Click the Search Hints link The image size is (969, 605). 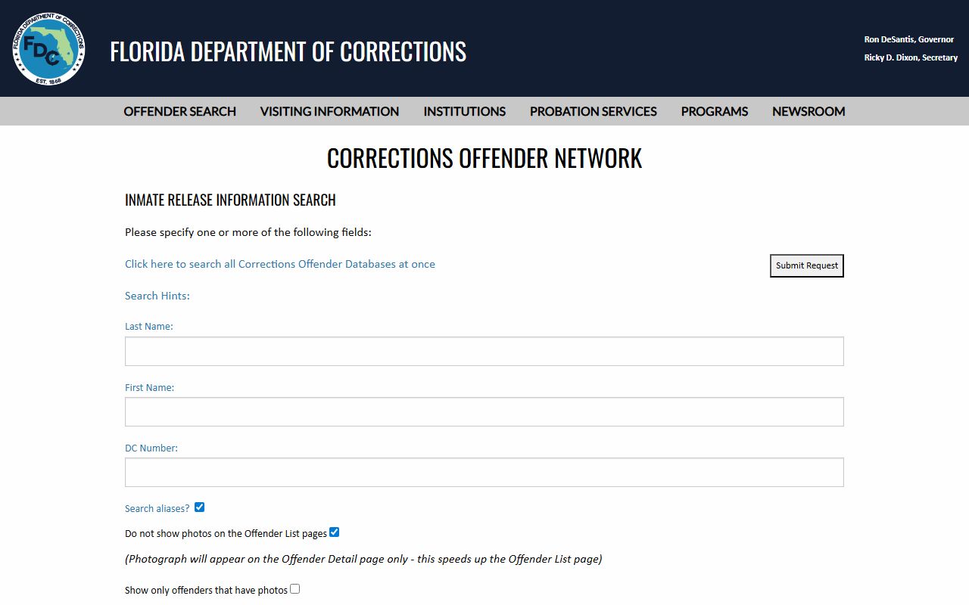(x=157, y=296)
